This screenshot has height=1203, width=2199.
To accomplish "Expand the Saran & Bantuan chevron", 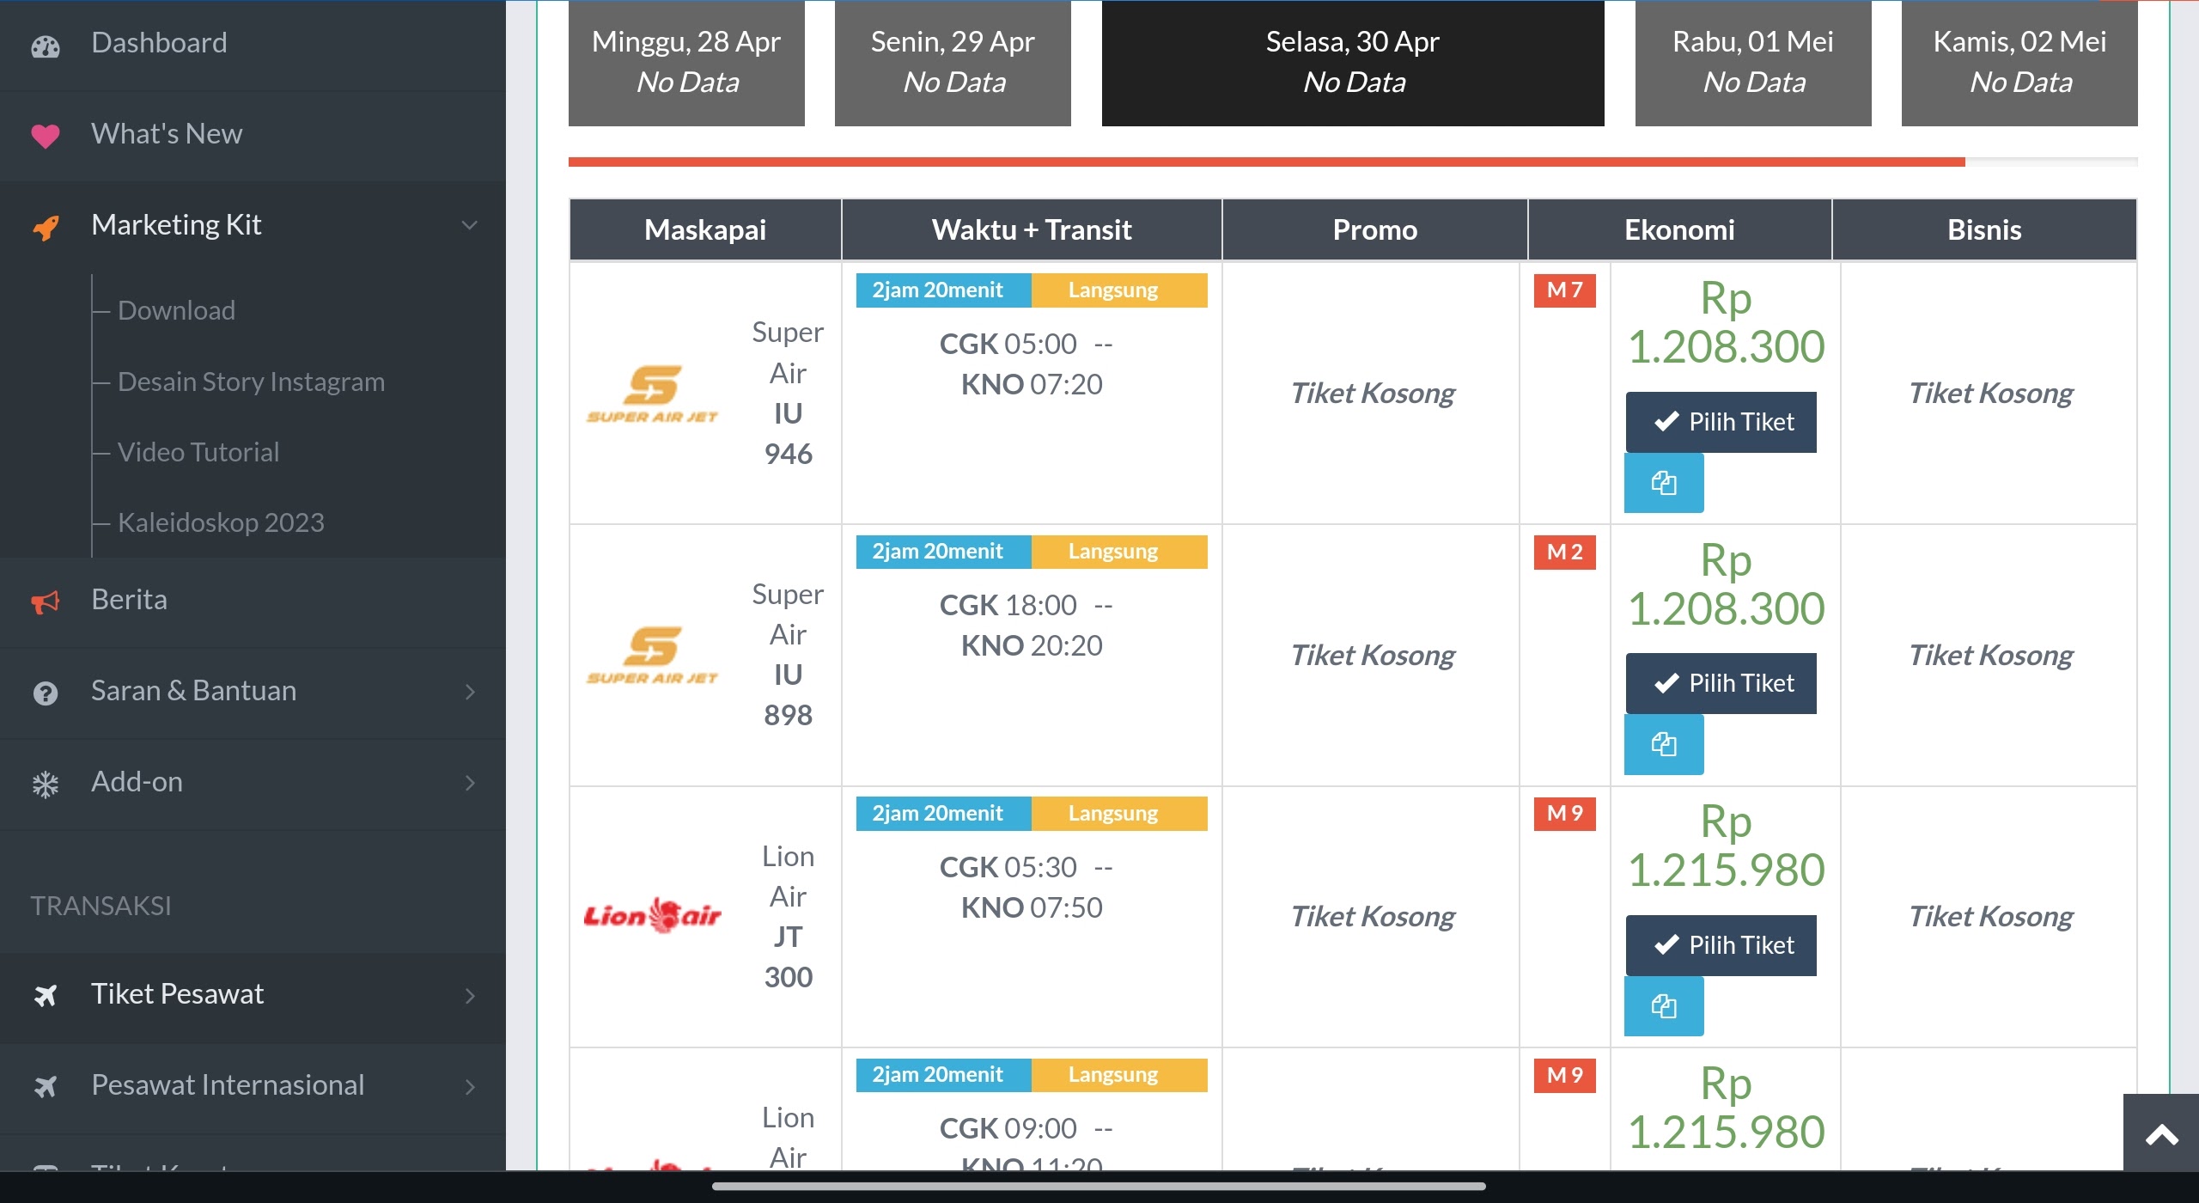I will point(469,692).
